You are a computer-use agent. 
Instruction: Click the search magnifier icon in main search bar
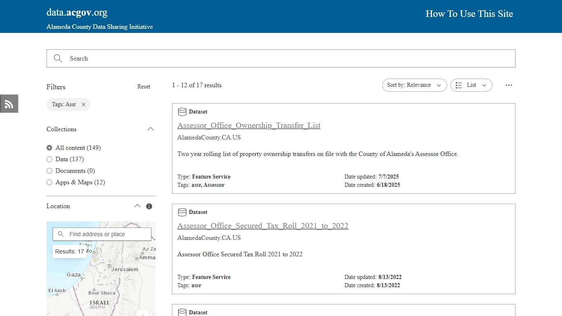[58, 58]
